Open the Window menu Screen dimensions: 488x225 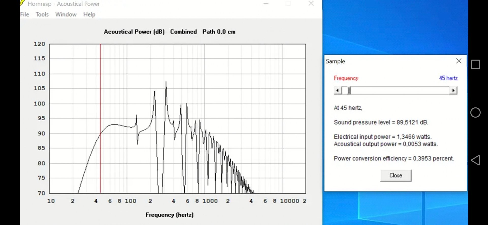coord(66,14)
